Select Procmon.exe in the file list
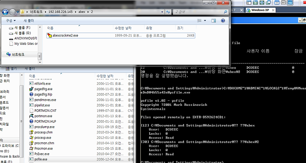The height and width of the screenshot is (163, 306). tap(41, 149)
